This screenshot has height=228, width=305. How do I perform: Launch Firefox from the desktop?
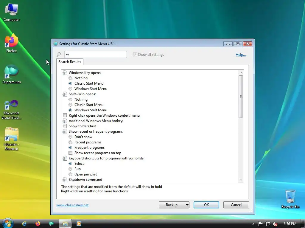(x=12, y=43)
